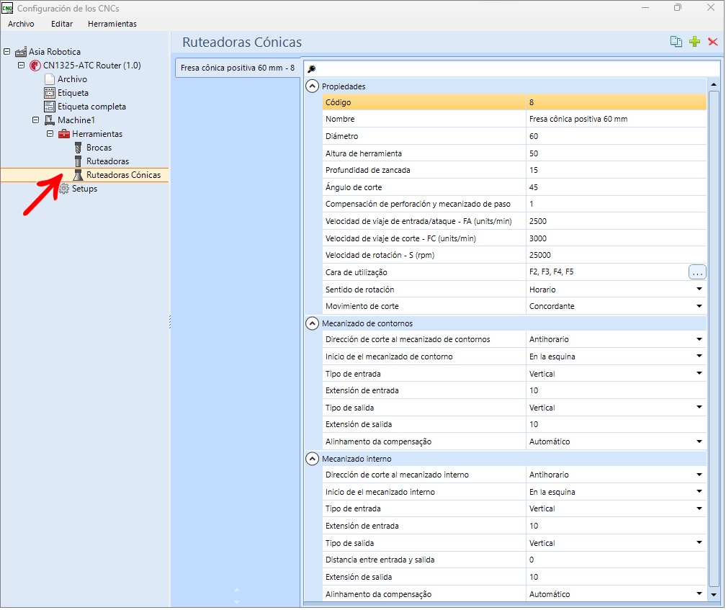Image resolution: width=726 pixels, height=610 pixels.
Task: Click the Ruteadoras router bit icon
Action: pos(79,161)
